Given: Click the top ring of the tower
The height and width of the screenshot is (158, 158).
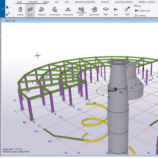Looking at the screenshot, I should click(118, 62).
